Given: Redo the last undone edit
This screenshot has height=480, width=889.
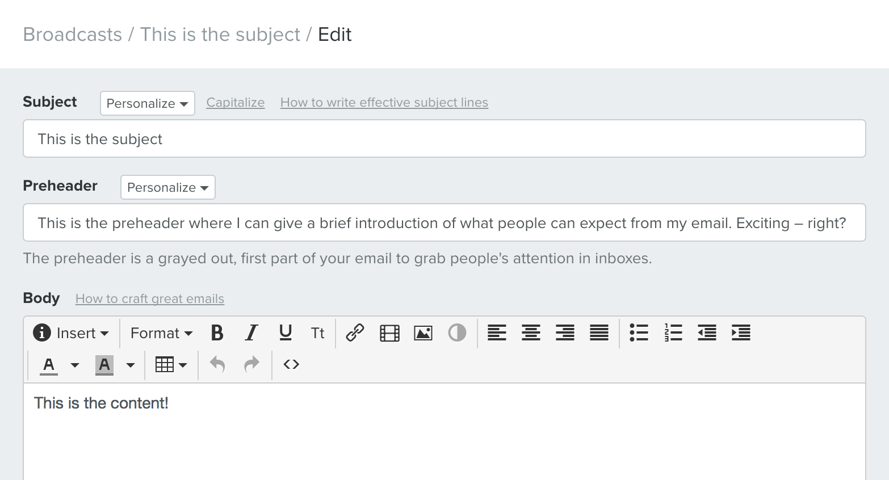Looking at the screenshot, I should (x=251, y=364).
